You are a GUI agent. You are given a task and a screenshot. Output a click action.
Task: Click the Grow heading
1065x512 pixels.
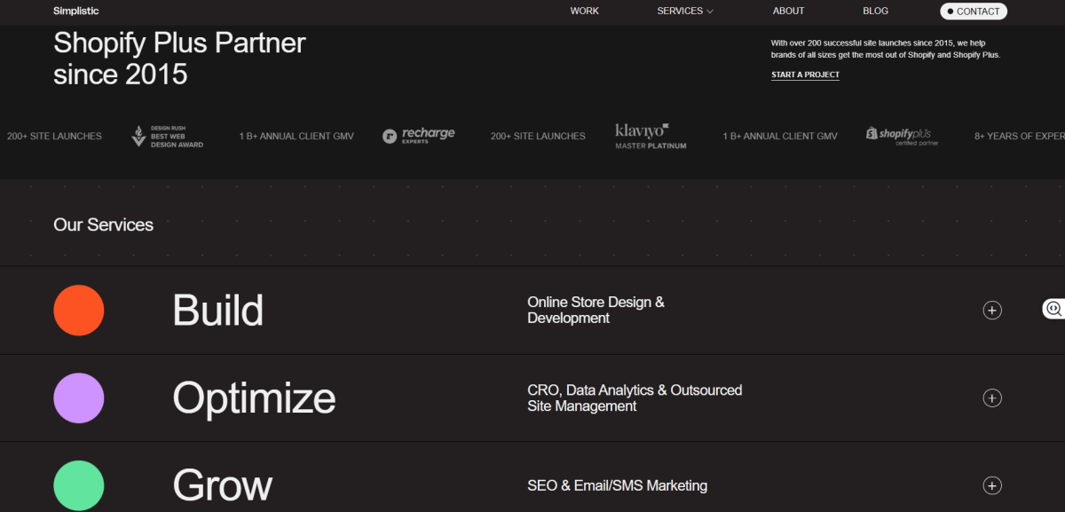pyautogui.click(x=223, y=485)
